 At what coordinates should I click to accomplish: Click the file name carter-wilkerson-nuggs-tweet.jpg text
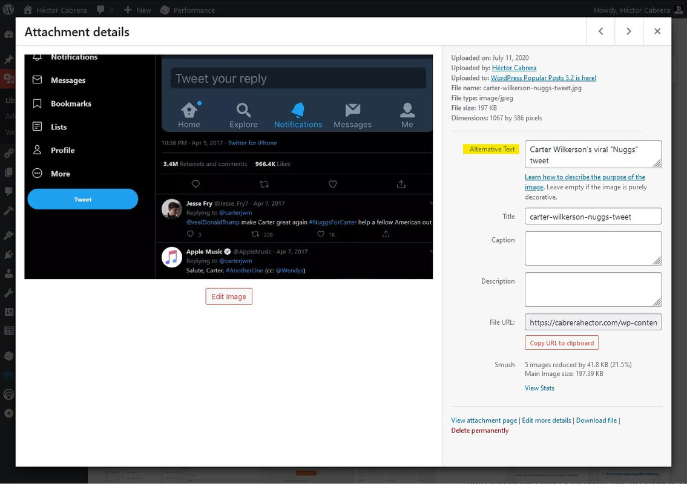click(532, 88)
